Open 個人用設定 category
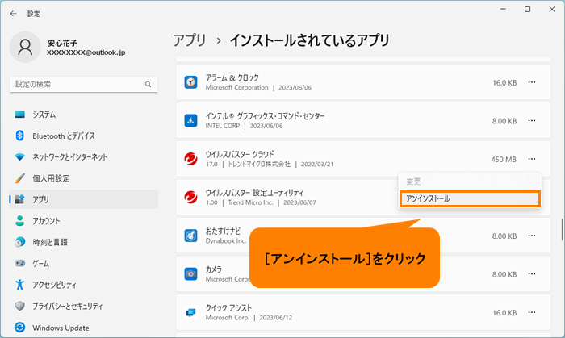The height and width of the screenshot is (338, 565). tap(84, 178)
